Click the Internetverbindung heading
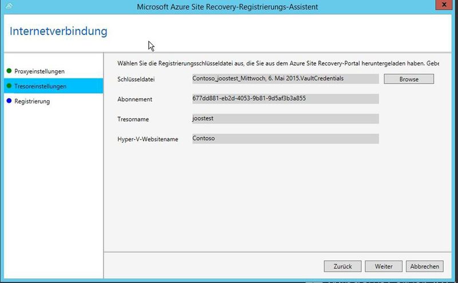This screenshot has height=283, width=458. point(58,31)
